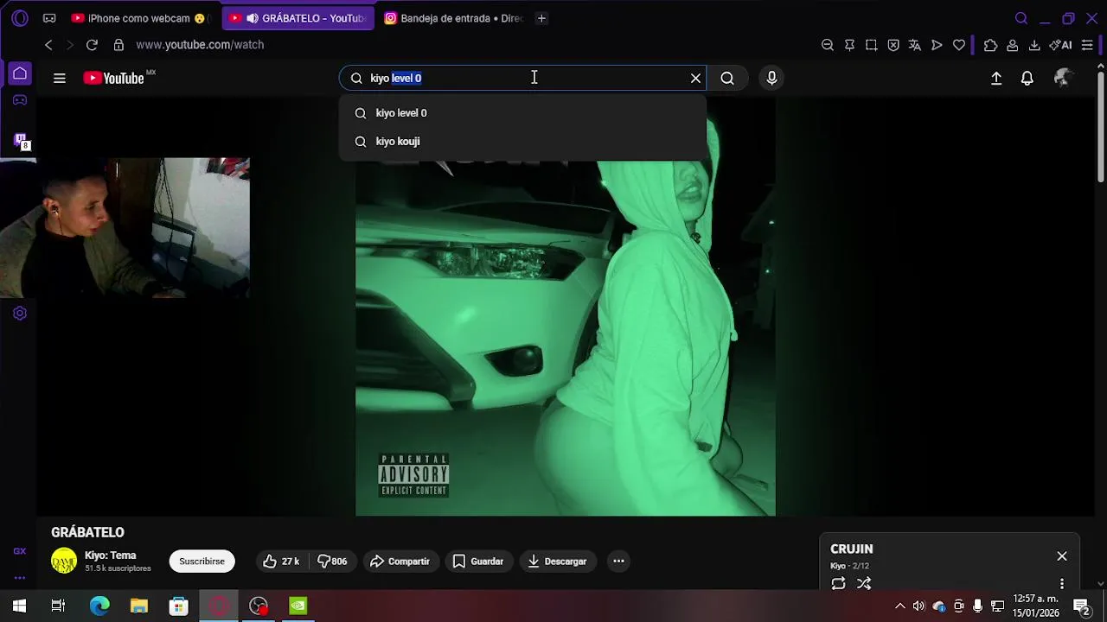Open the ad blocker shield icon

893,45
